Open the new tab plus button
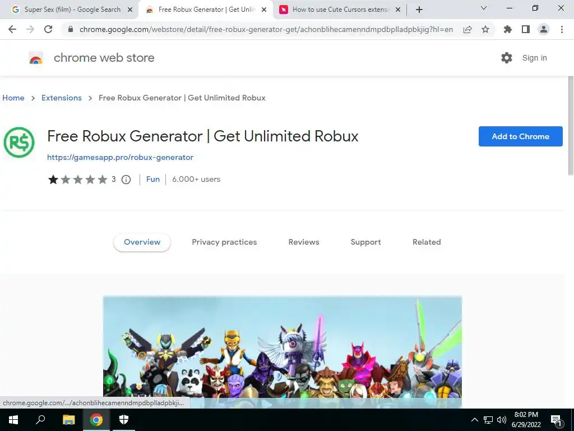 [419, 10]
